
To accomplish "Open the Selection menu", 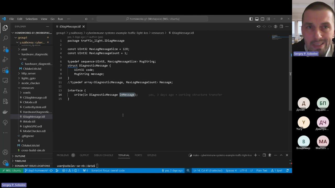I will (31, 19).
